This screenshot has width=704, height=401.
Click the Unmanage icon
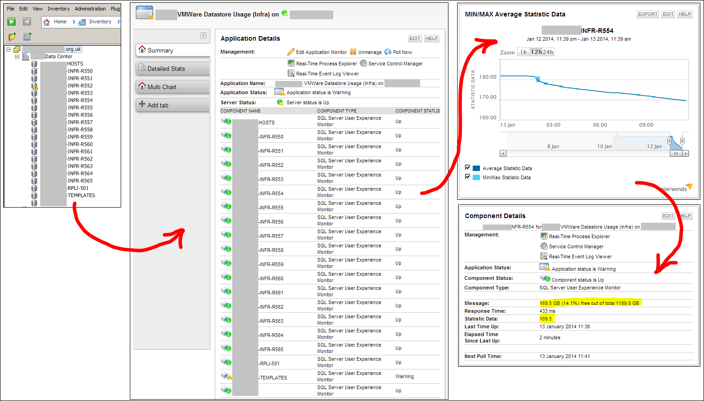(353, 52)
